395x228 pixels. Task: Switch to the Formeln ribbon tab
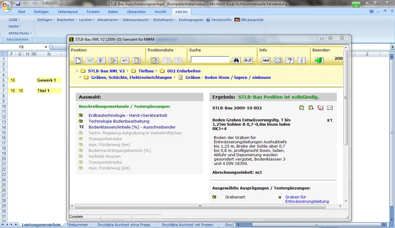tap(93, 12)
